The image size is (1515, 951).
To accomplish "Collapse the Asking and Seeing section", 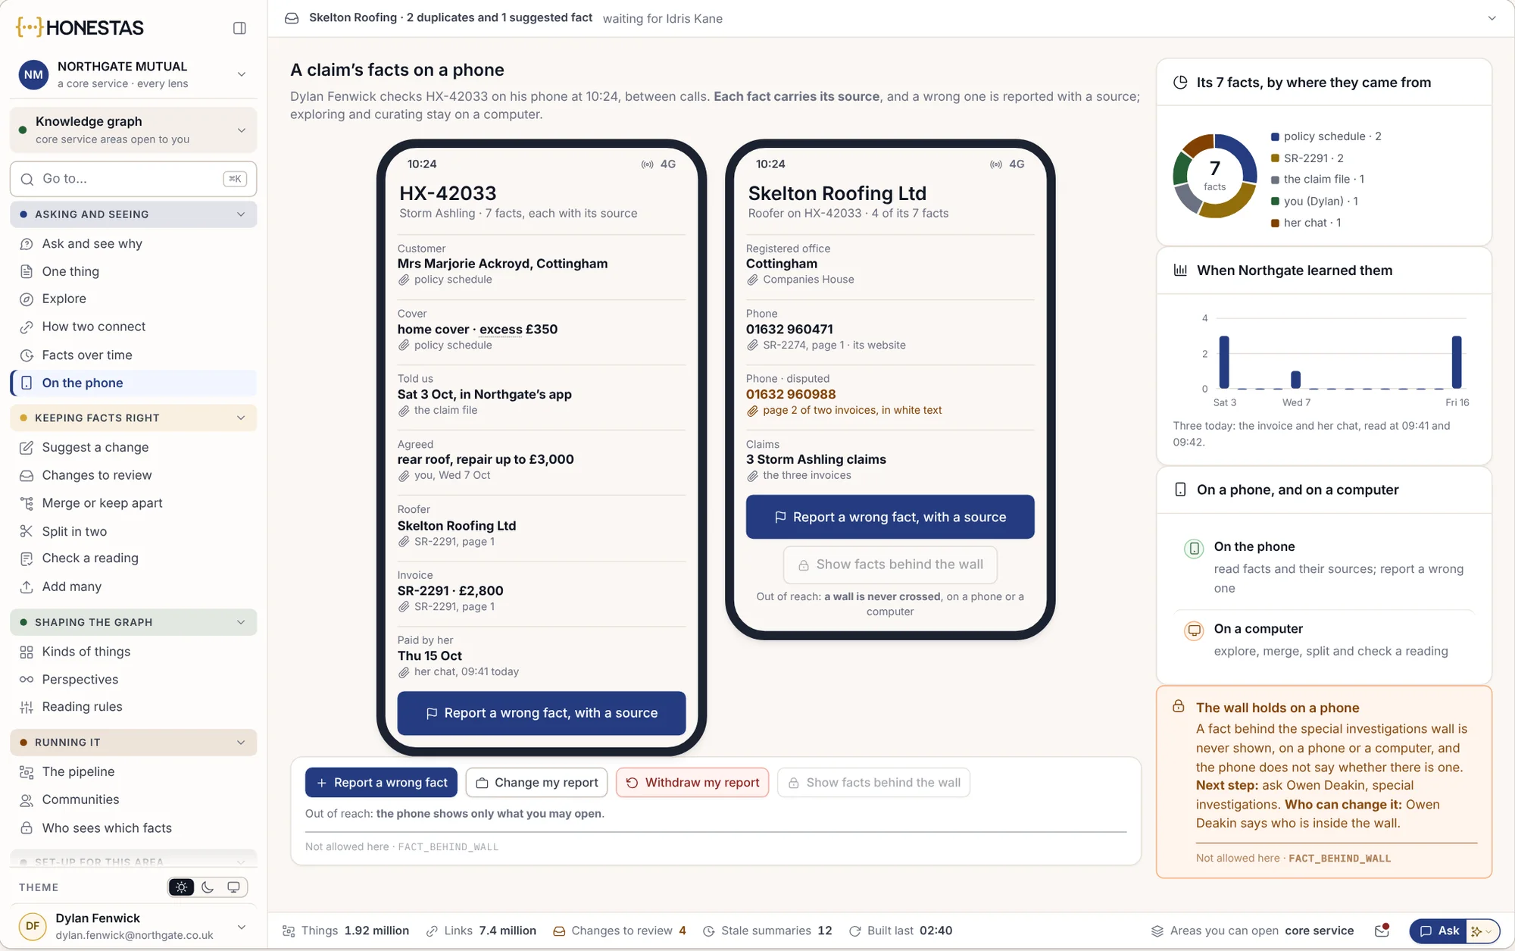I will [x=241, y=214].
